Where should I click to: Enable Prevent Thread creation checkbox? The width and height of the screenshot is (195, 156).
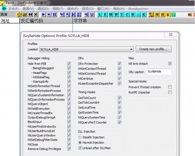click(170, 87)
